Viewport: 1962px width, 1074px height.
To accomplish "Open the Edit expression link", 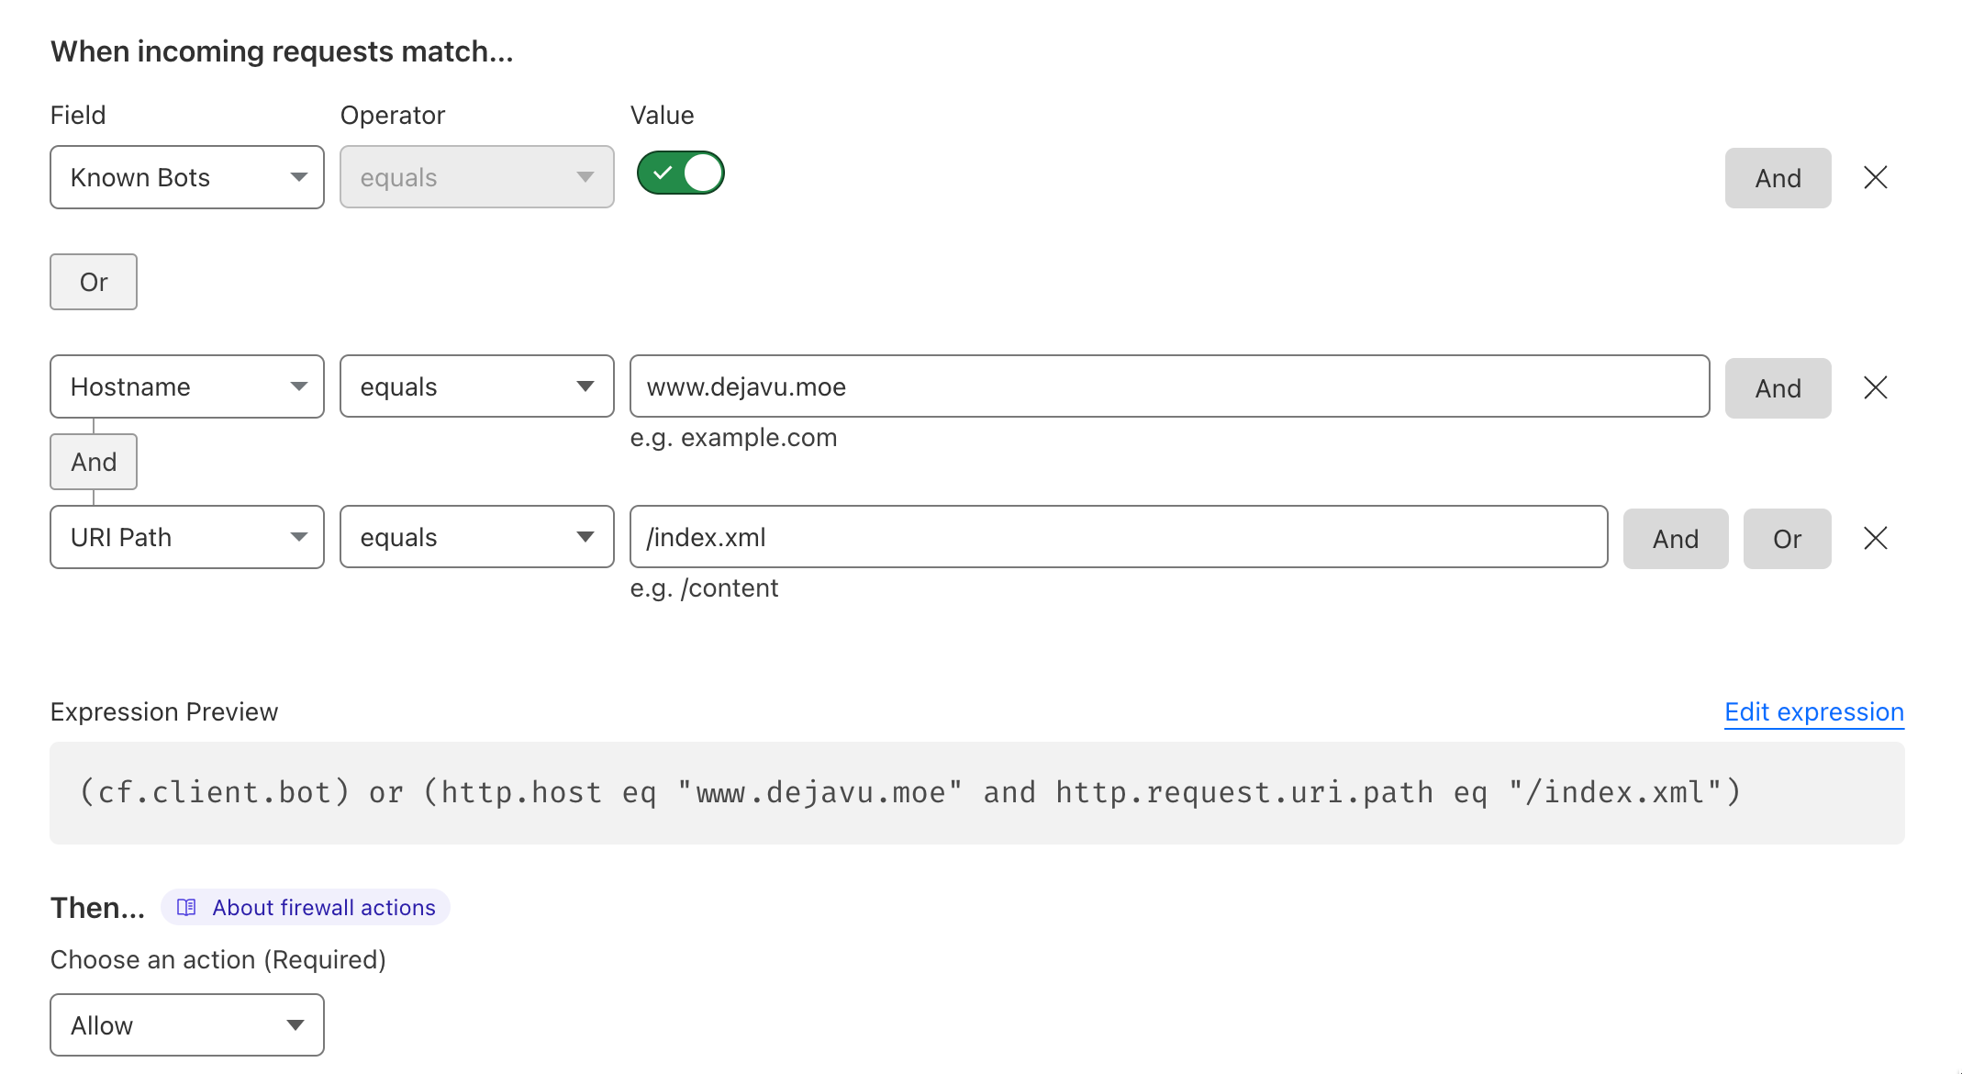I will click(x=1813, y=712).
